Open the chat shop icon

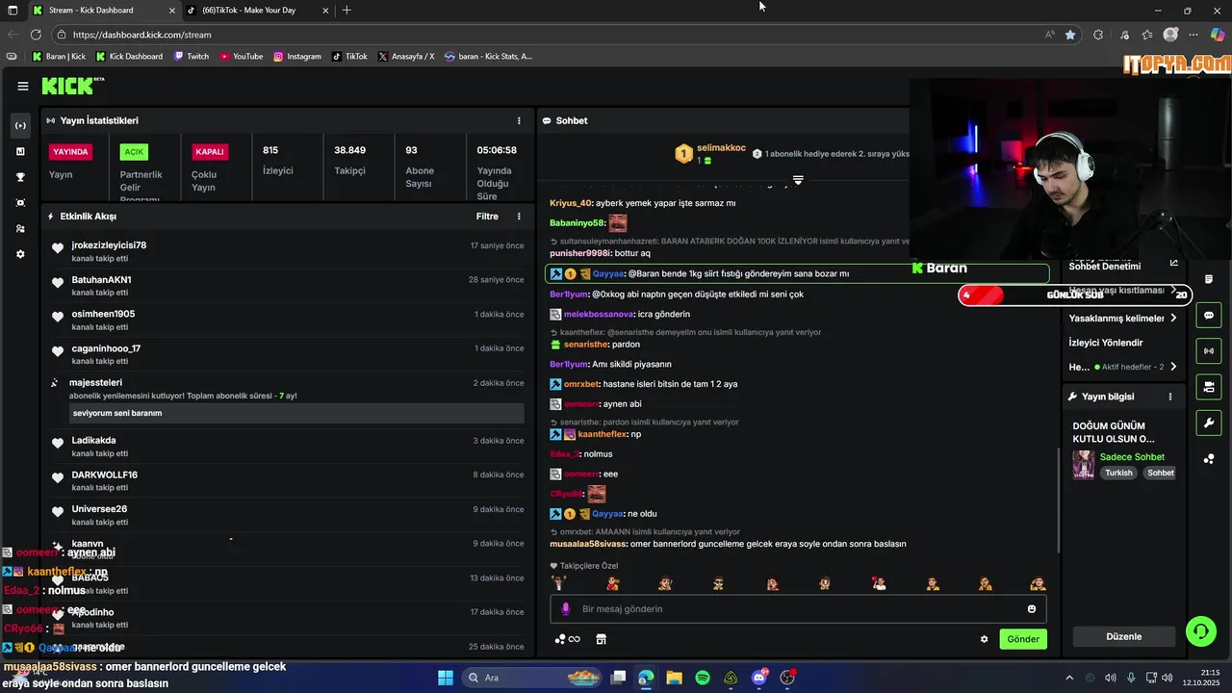pos(601,639)
